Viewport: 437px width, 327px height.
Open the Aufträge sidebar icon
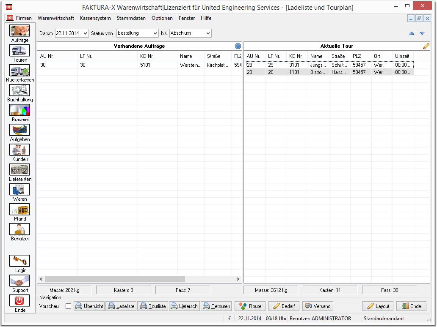click(19, 30)
